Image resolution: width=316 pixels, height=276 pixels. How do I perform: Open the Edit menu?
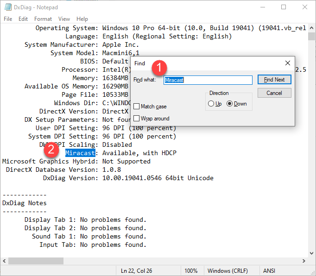pyautogui.click(x=23, y=19)
